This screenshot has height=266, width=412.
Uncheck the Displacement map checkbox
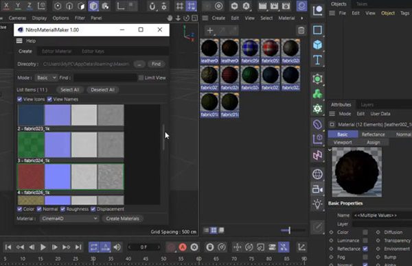click(93, 209)
